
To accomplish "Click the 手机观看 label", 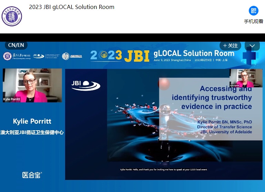I will click(253, 21).
